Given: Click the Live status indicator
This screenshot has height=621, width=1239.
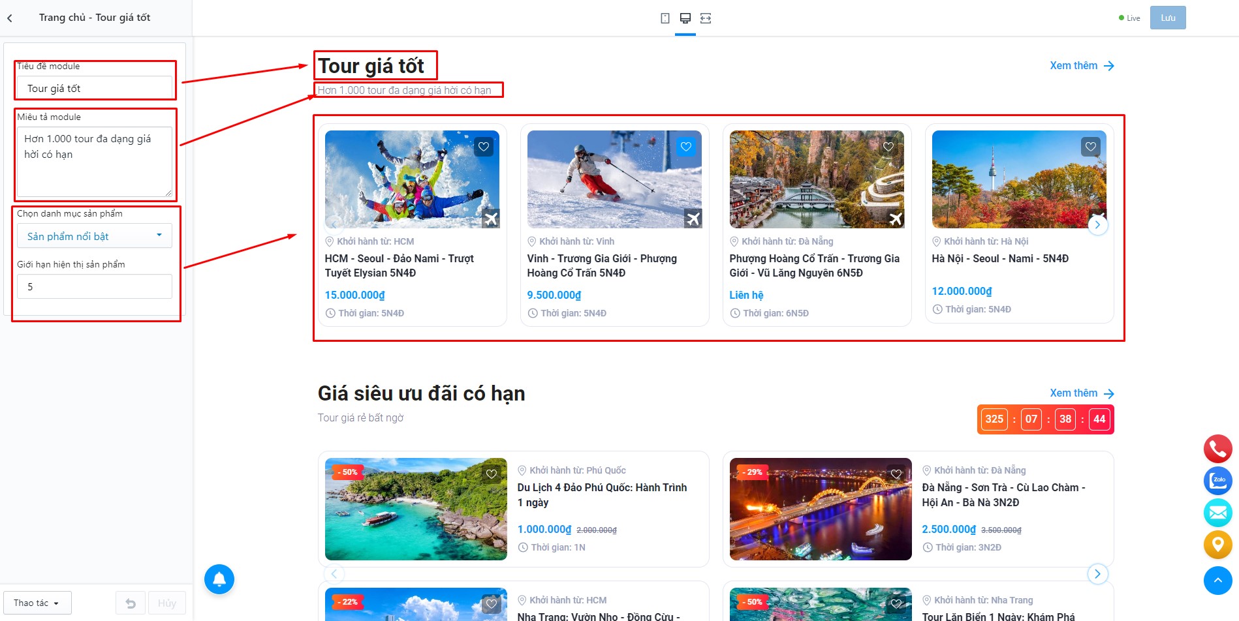Looking at the screenshot, I should point(1129,18).
